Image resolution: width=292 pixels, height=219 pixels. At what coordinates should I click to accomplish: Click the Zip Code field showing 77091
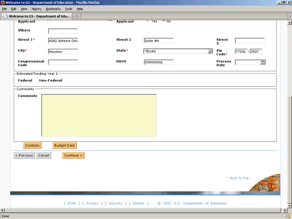tap(241, 52)
